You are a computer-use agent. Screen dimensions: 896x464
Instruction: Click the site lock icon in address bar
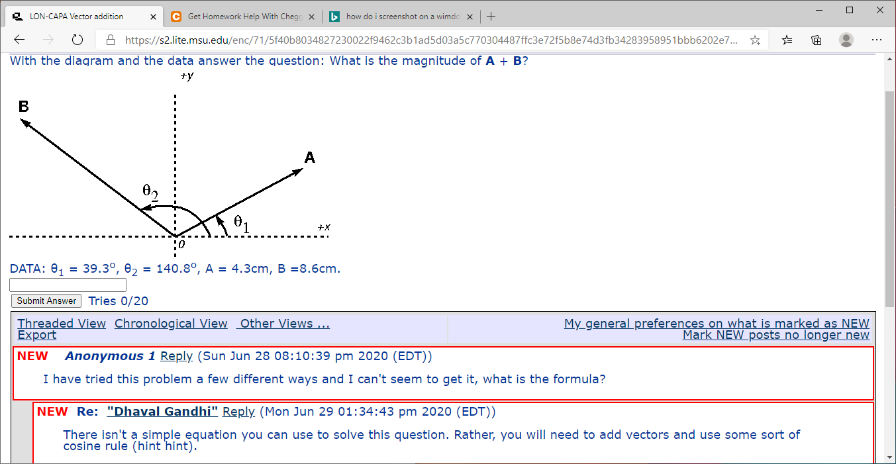111,40
